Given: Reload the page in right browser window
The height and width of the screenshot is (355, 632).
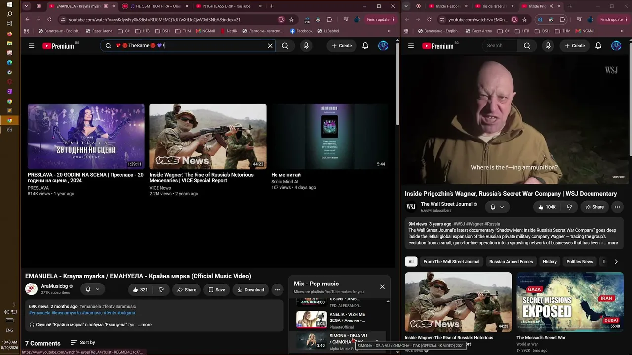Looking at the screenshot, I should [x=429, y=19].
